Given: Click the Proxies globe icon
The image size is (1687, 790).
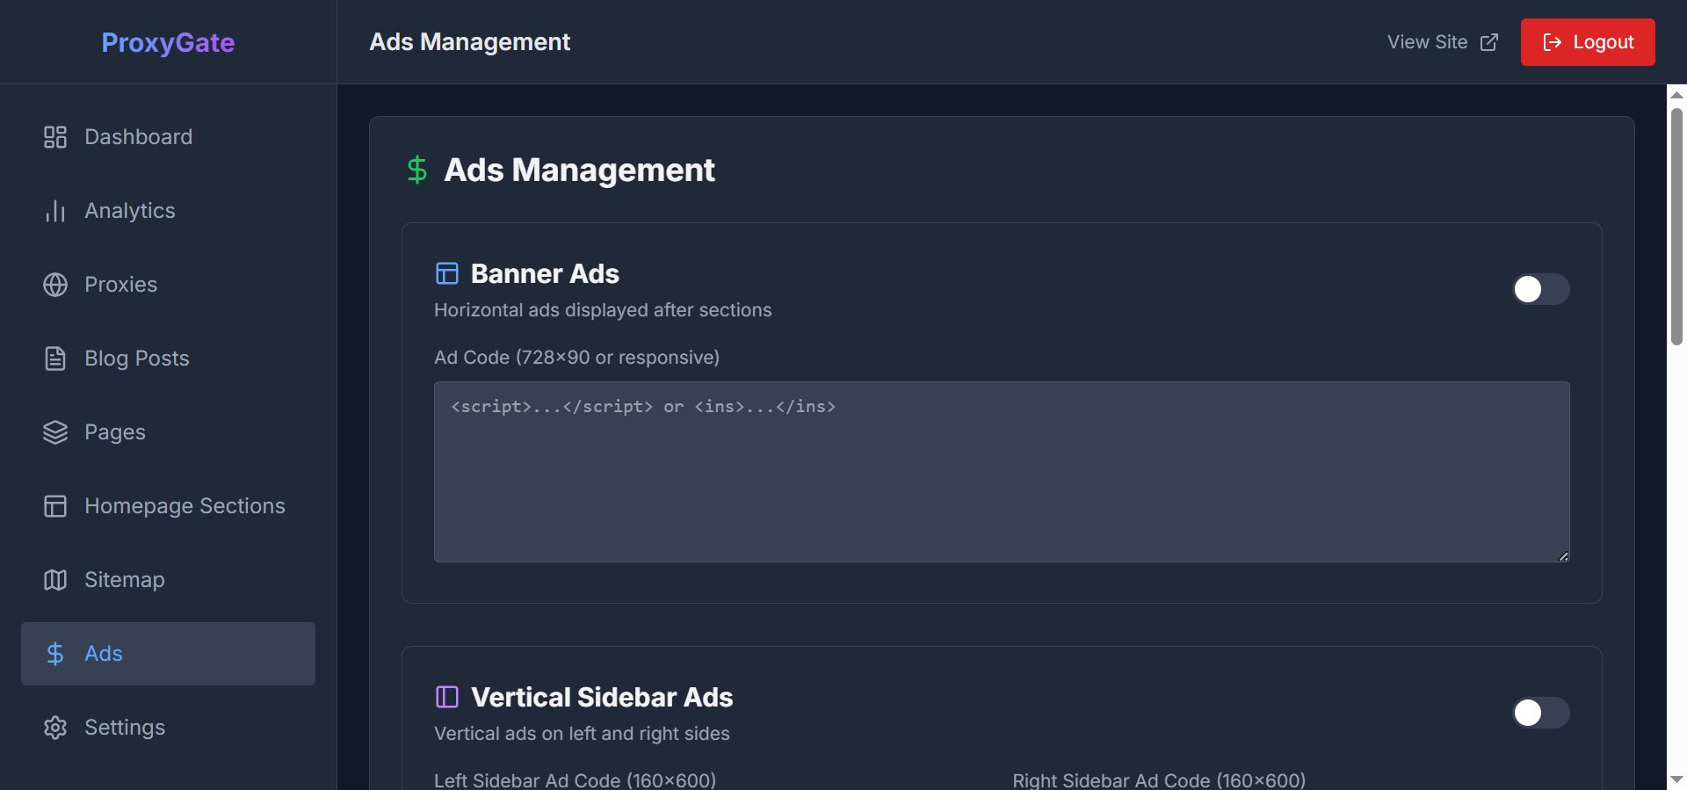Looking at the screenshot, I should 55,285.
